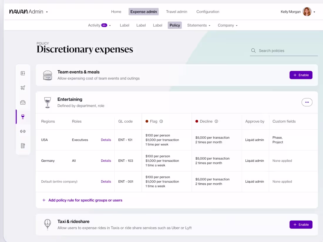Click the Roles column header
323x242 pixels.
[77, 121]
